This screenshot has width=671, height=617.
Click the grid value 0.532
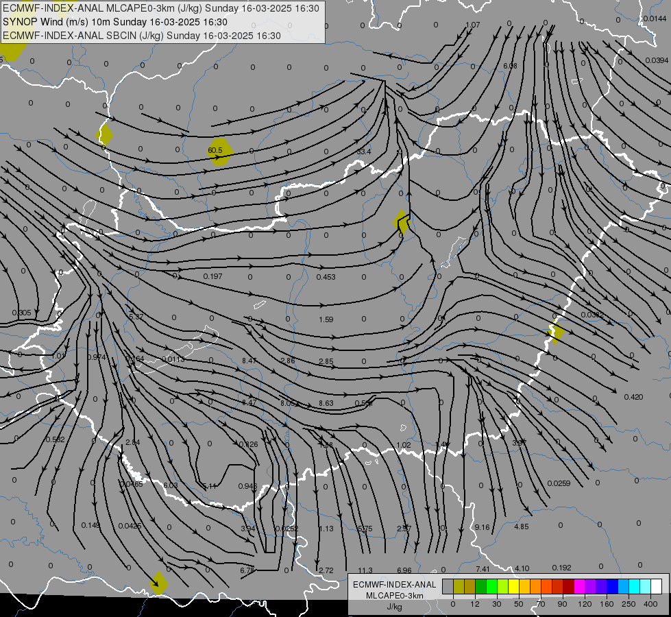(x=55, y=439)
